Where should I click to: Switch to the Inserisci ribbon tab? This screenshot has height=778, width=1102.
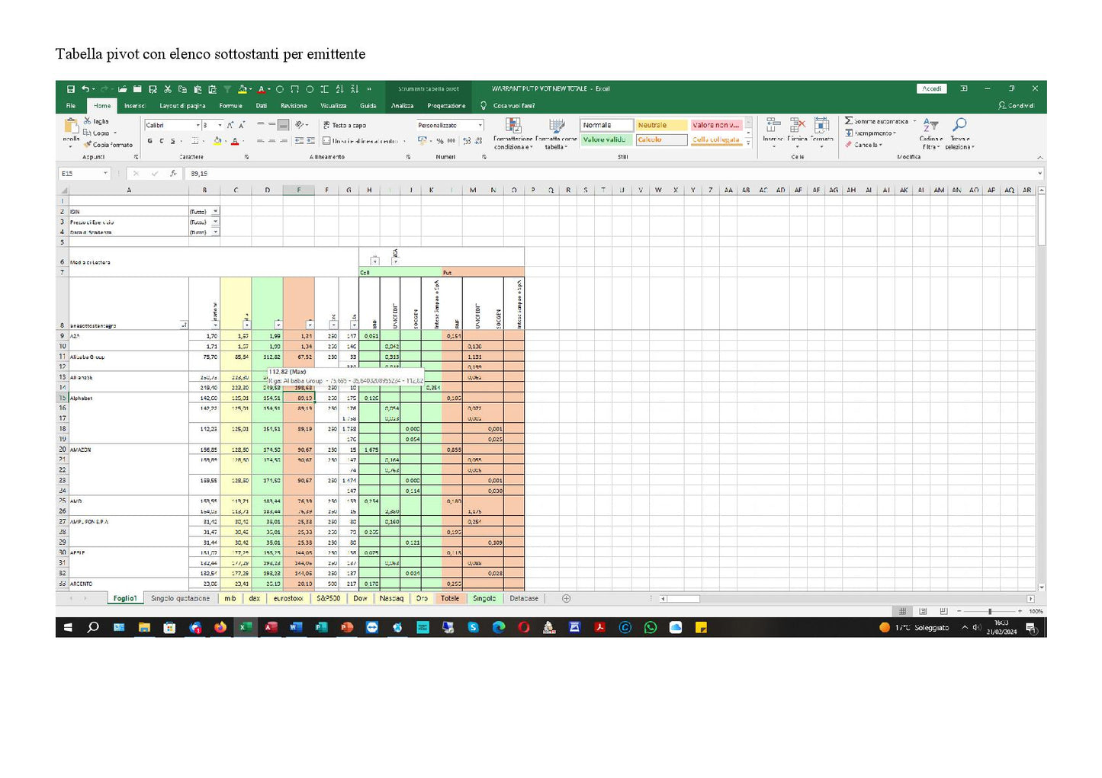pyautogui.click(x=134, y=106)
